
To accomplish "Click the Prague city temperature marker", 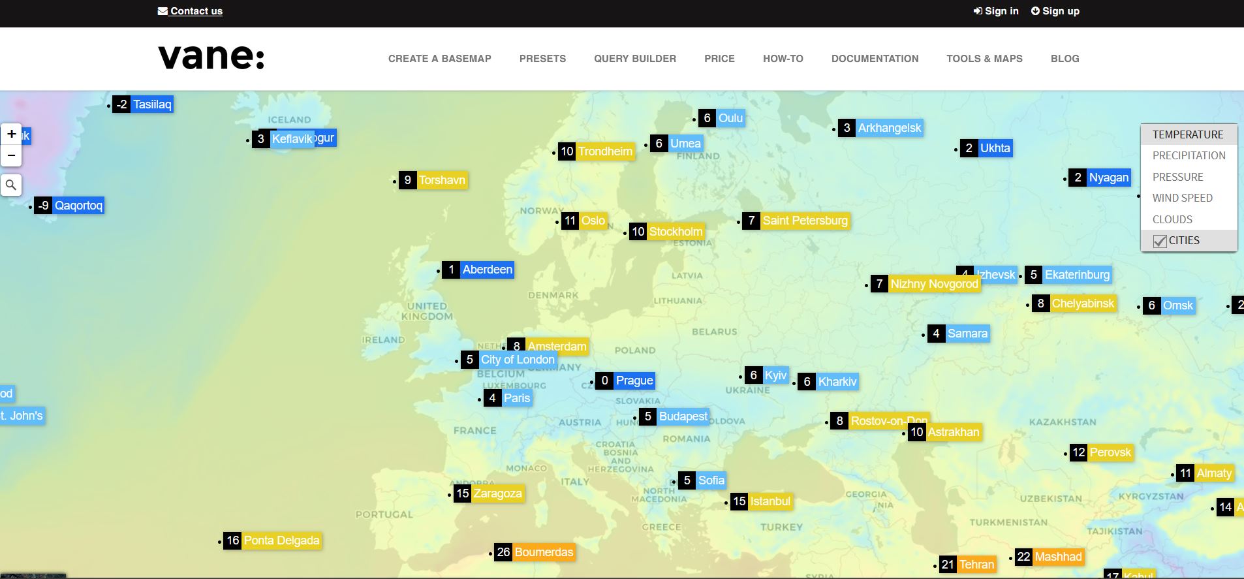I will point(625,381).
